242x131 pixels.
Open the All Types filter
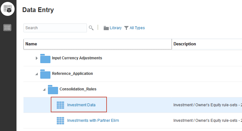[137, 28]
